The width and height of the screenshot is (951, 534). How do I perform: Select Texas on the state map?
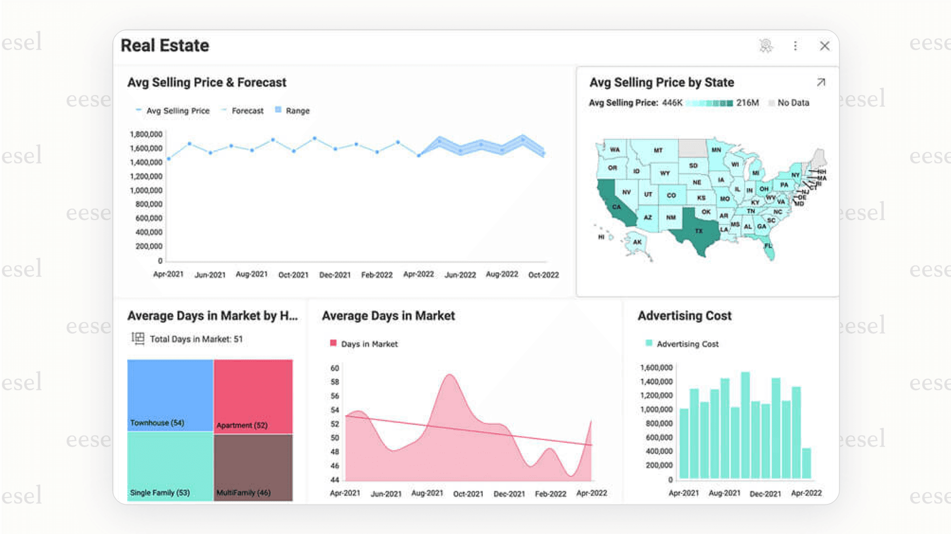click(699, 232)
